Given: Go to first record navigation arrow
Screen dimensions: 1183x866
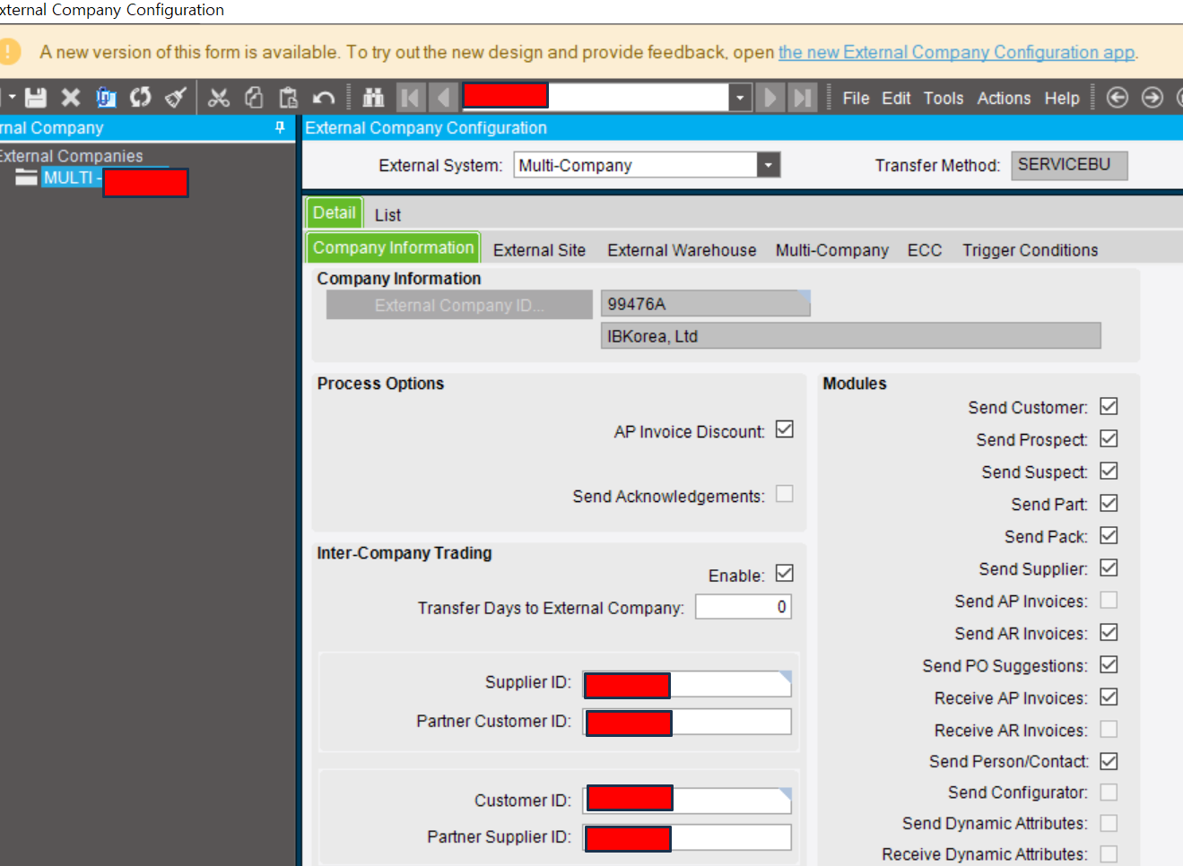Looking at the screenshot, I should coord(410,97).
